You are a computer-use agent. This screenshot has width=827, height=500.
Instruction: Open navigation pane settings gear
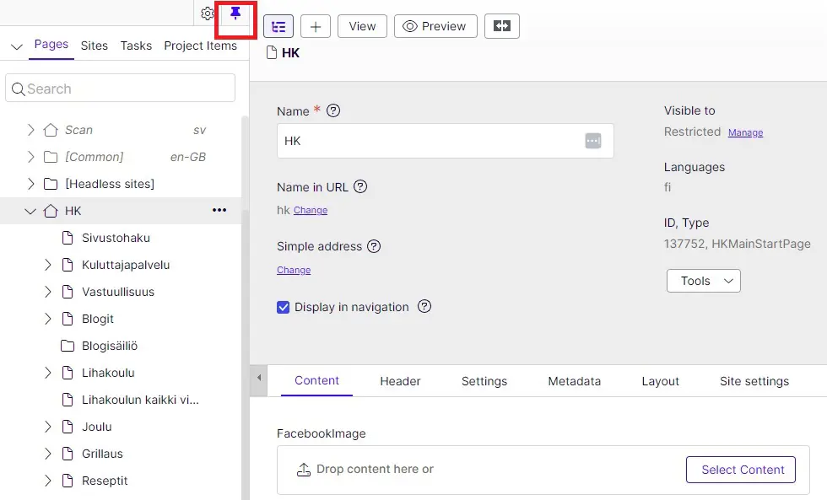(208, 14)
